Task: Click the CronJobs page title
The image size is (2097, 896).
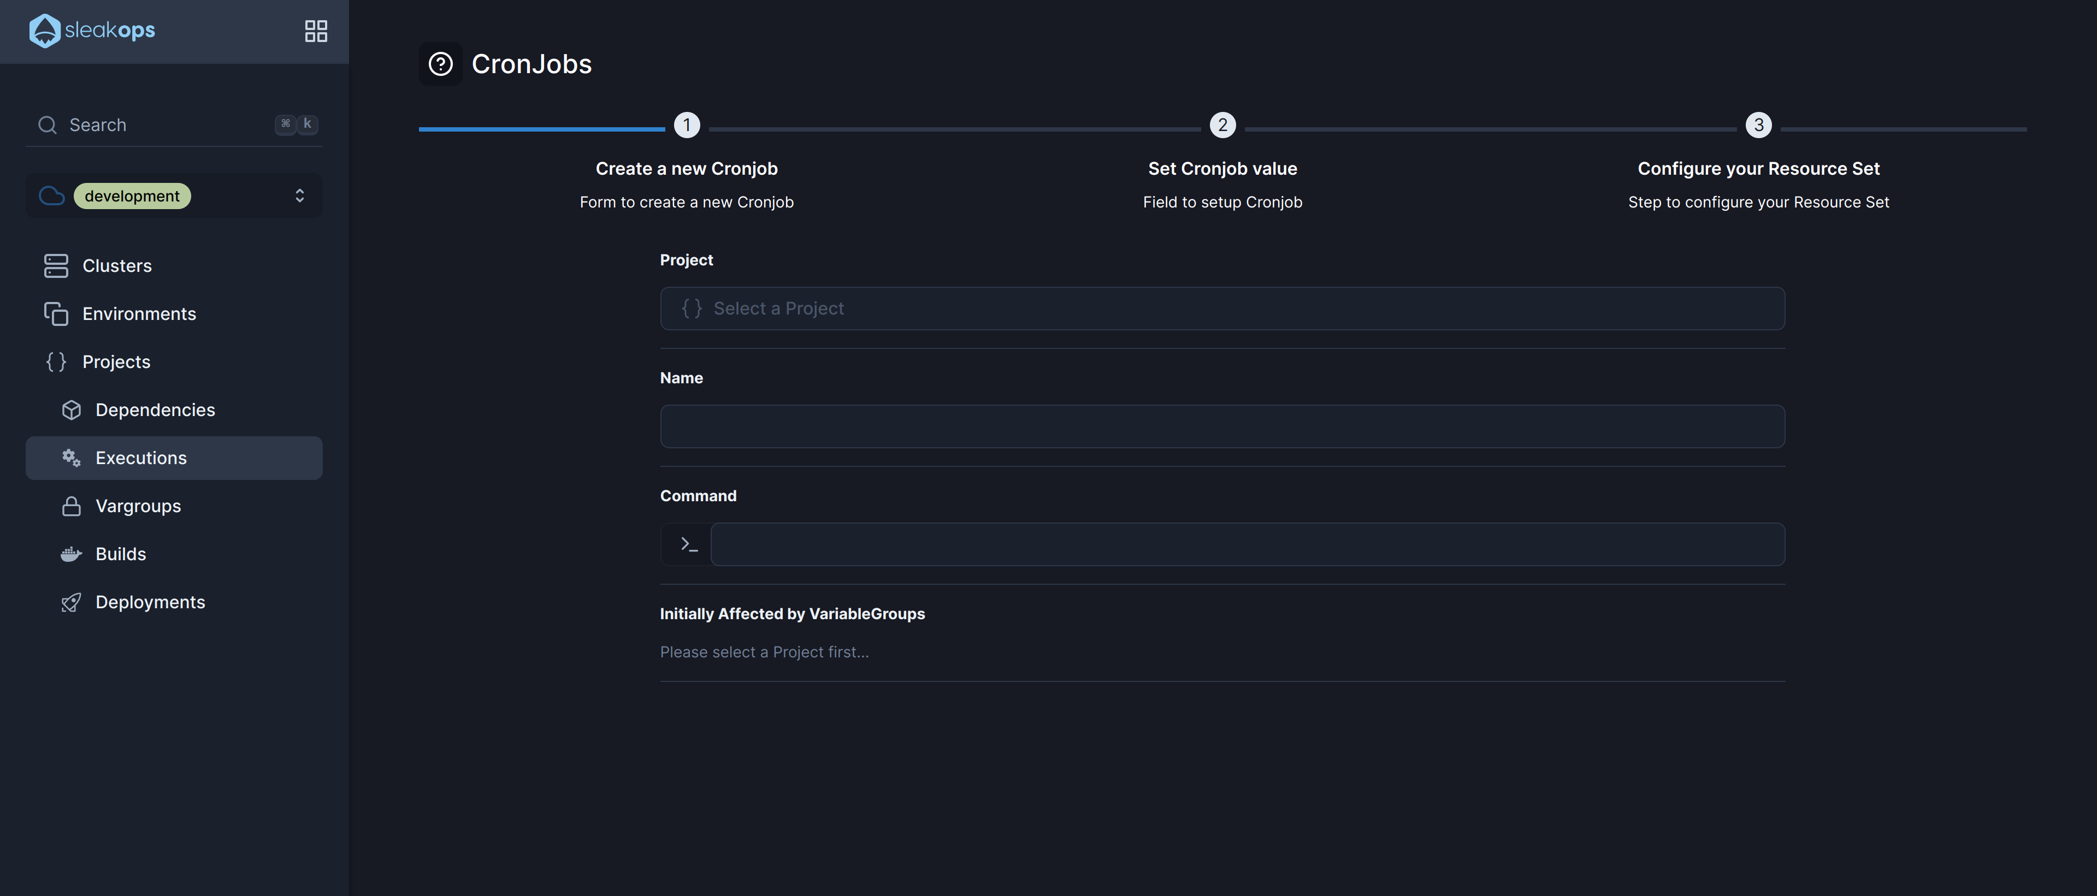Action: (x=531, y=63)
